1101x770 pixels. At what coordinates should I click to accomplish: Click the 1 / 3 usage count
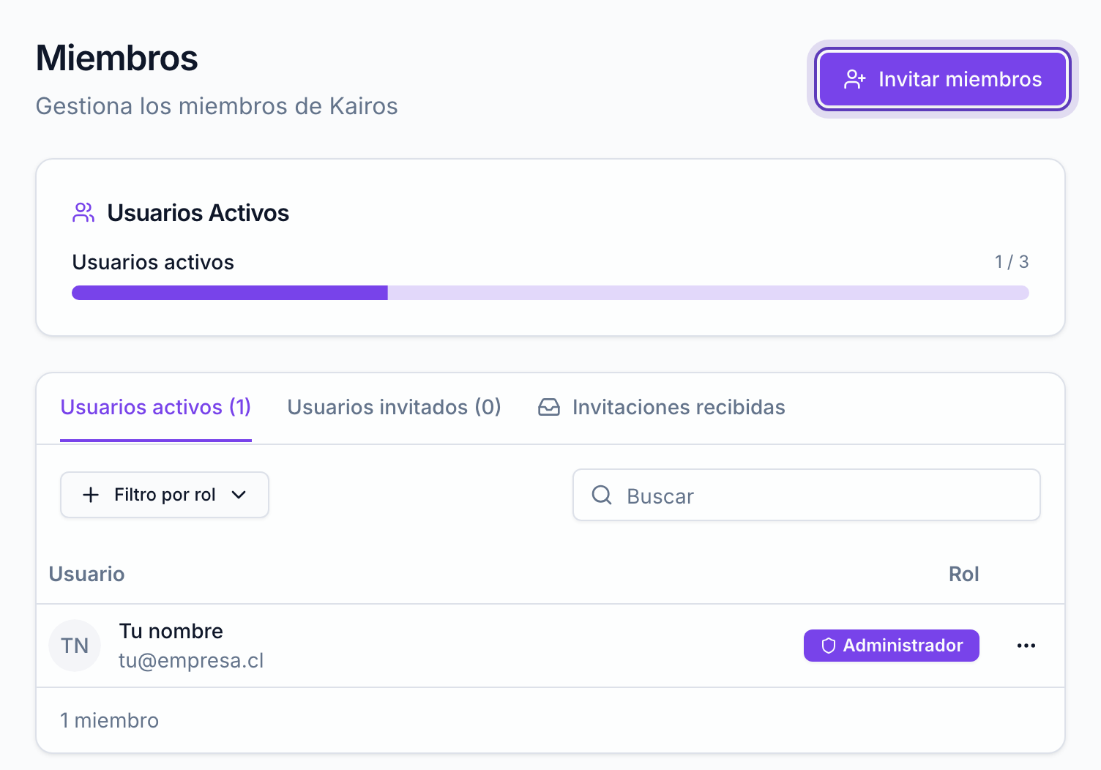click(x=1012, y=261)
